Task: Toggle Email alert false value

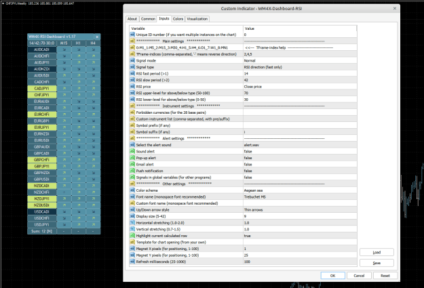Action: pyautogui.click(x=300, y=164)
